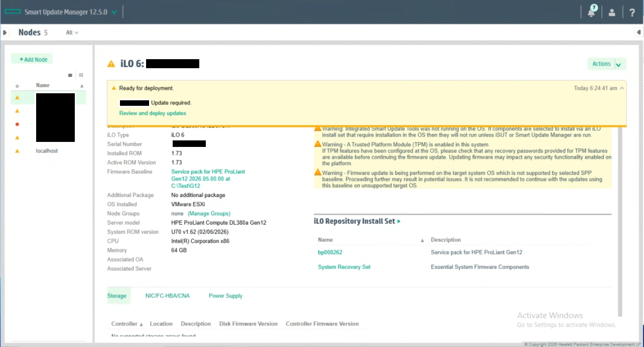The width and height of the screenshot is (644, 347).
Task: Collapse the right panel using the arrow toggle
Action: (x=639, y=33)
